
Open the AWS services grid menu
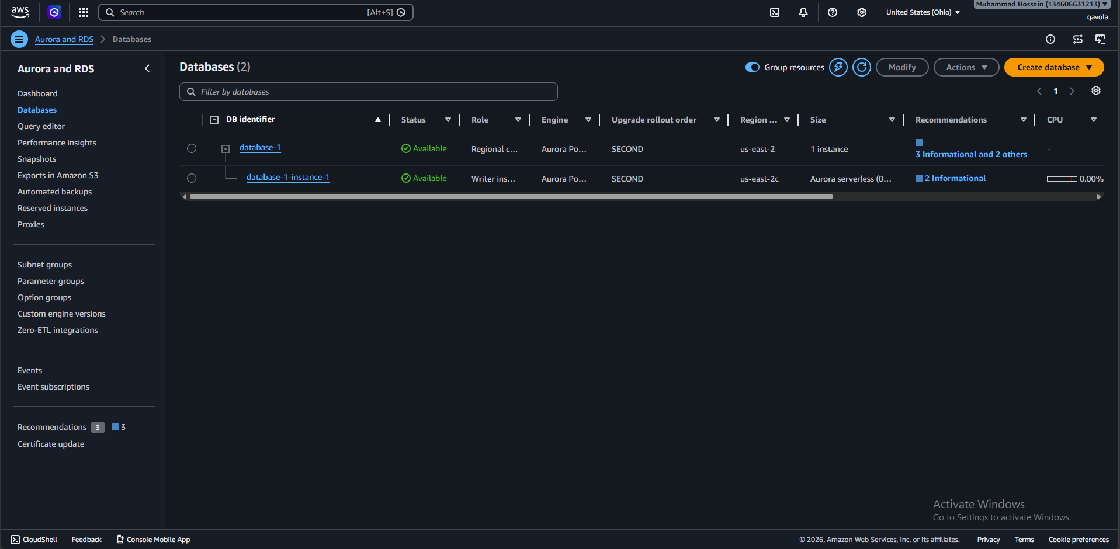click(x=84, y=12)
